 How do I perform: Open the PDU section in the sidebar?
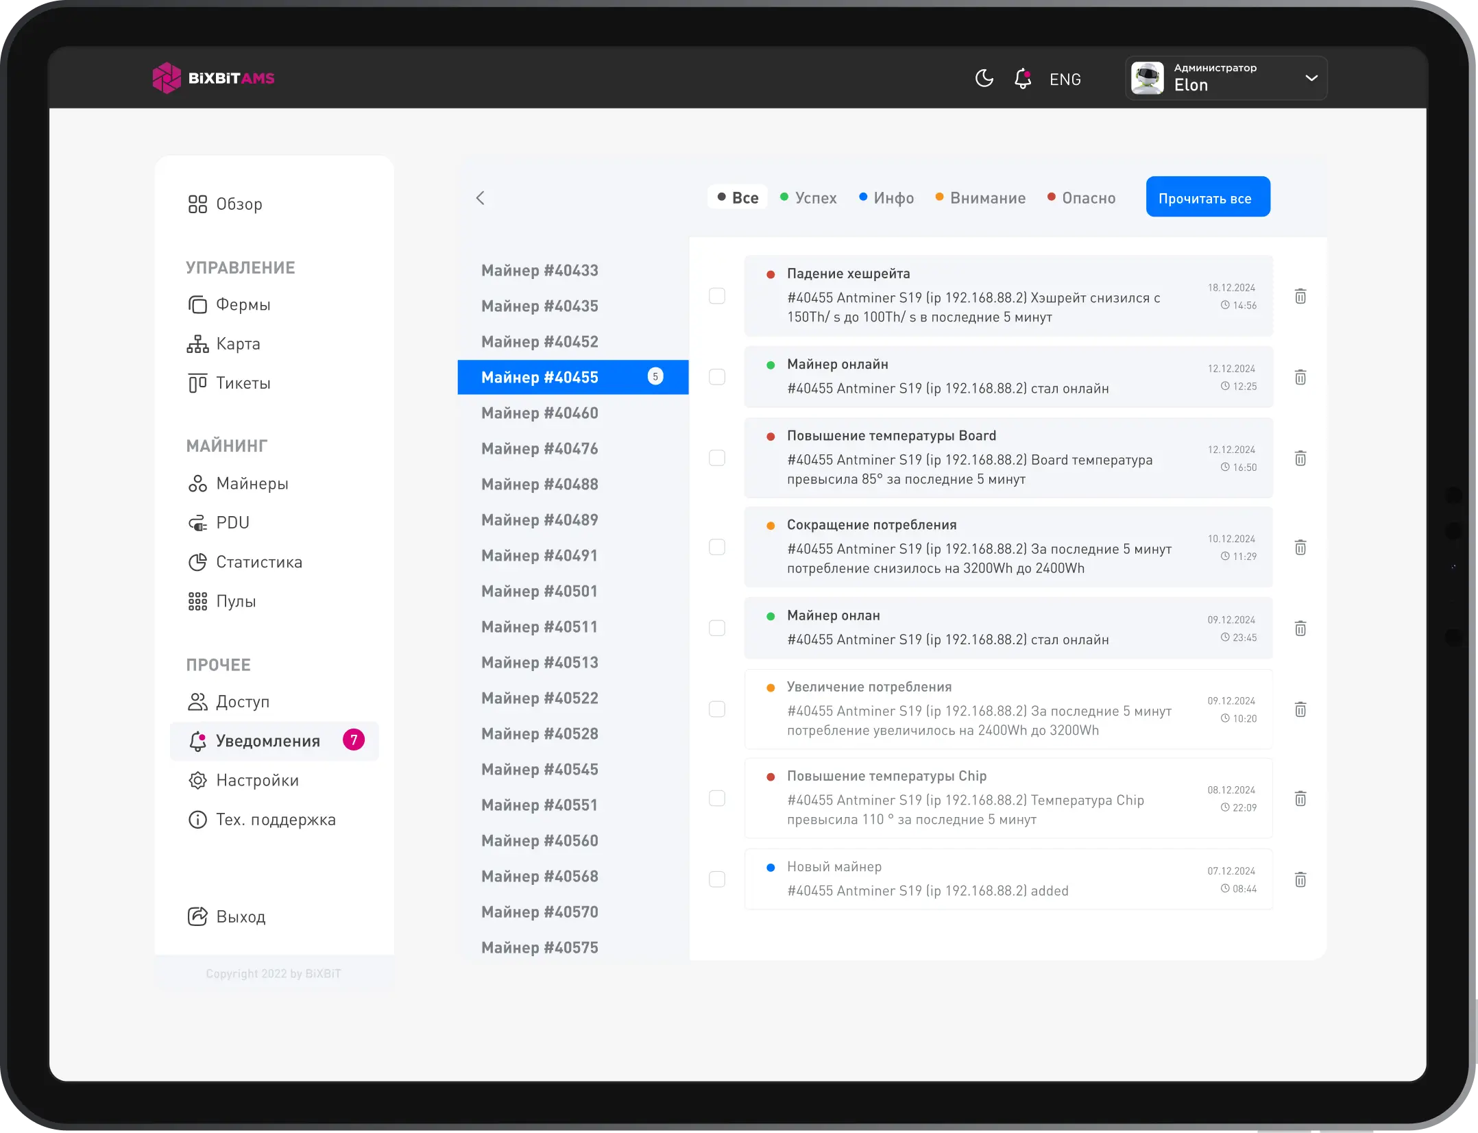[232, 522]
